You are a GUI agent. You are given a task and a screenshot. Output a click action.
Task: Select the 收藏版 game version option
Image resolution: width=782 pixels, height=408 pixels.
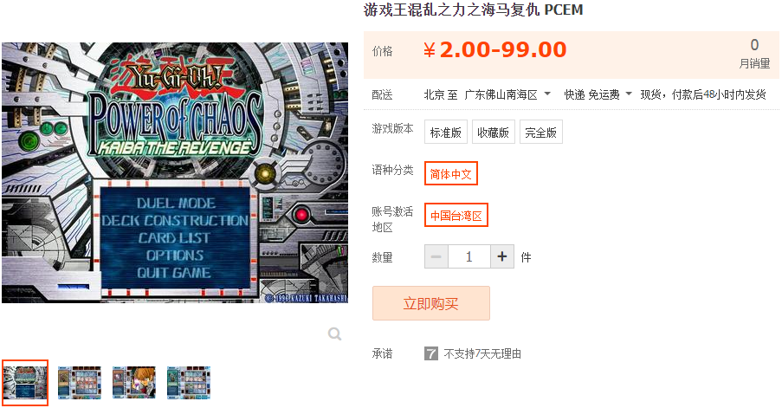(494, 132)
